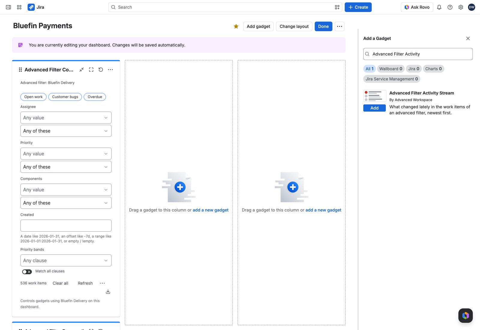Select the Charts gadget category tab
The image size is (480, 330).
pos(433,69)
